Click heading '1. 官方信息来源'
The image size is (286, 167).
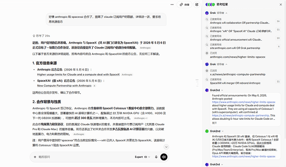click(44, 63)
